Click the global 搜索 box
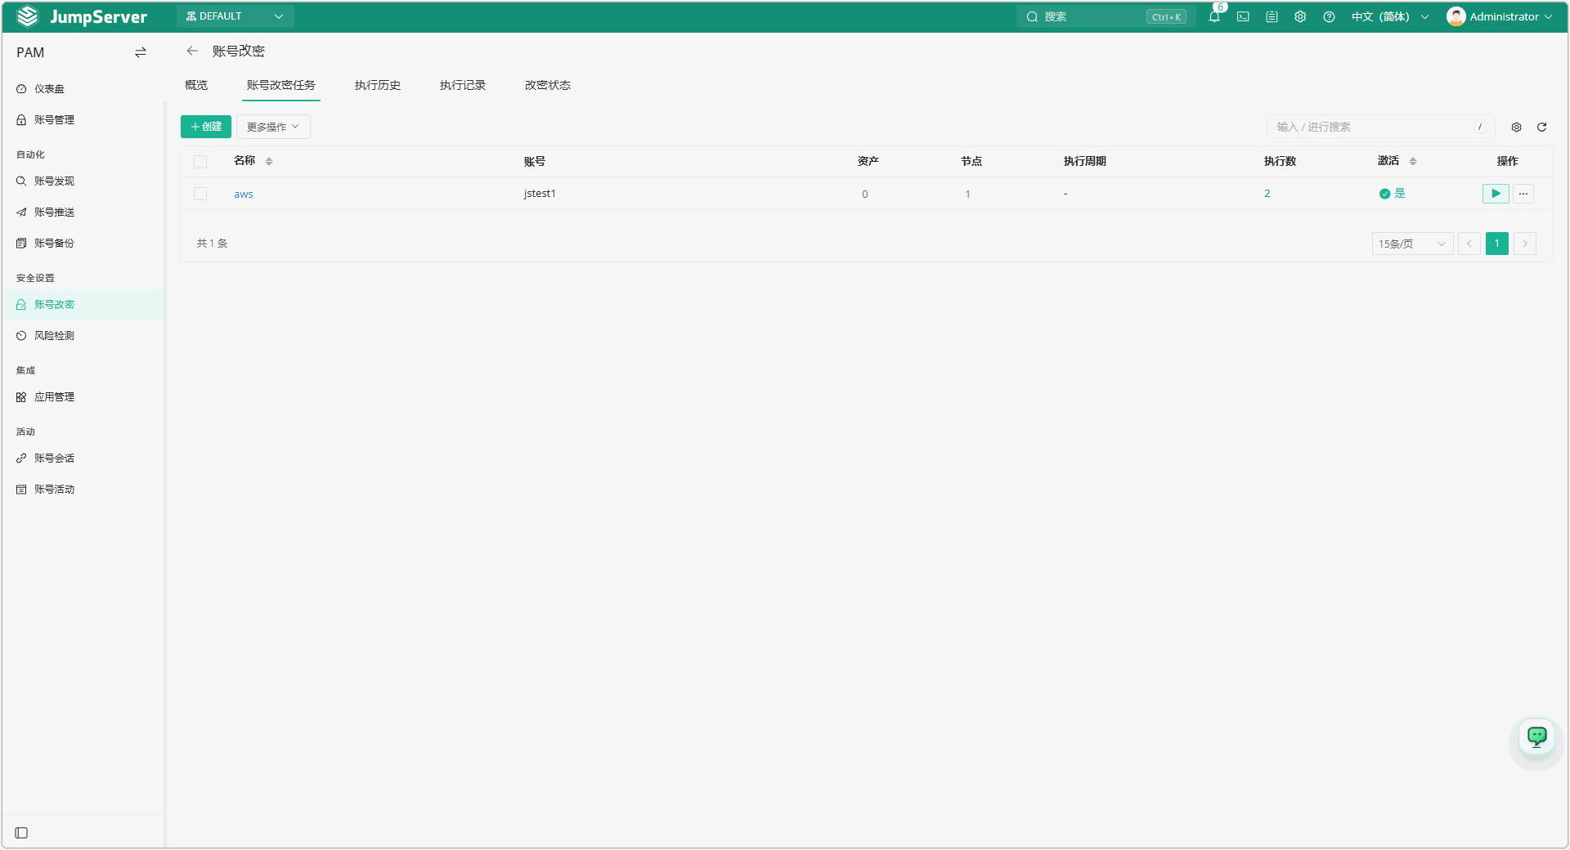This screenshot has height=850, width=1570. pyautogui.click(x=1106, y=16)
